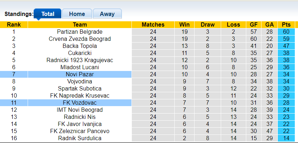This screenshot has height=143, width=298.
Task: Click Radnik Surdulica at the table bottom
Action: pyautogui.click(x=80, y=138)
